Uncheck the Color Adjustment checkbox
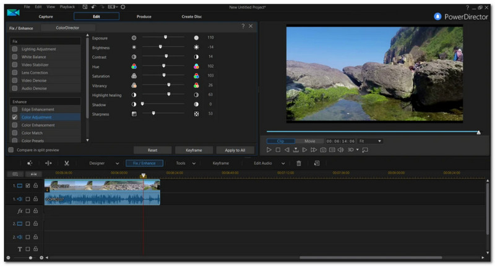Image resolution: width=495 pixels, height=266 pixels. click(14, 117)
